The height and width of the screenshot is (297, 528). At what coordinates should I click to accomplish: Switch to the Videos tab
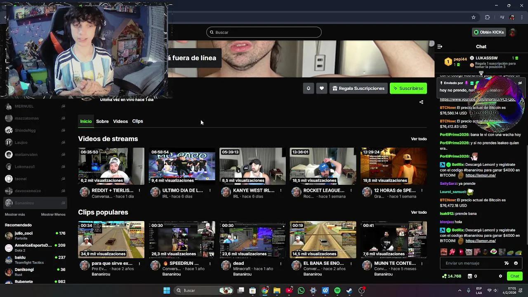pyautogui.click(x=120, y=121)
